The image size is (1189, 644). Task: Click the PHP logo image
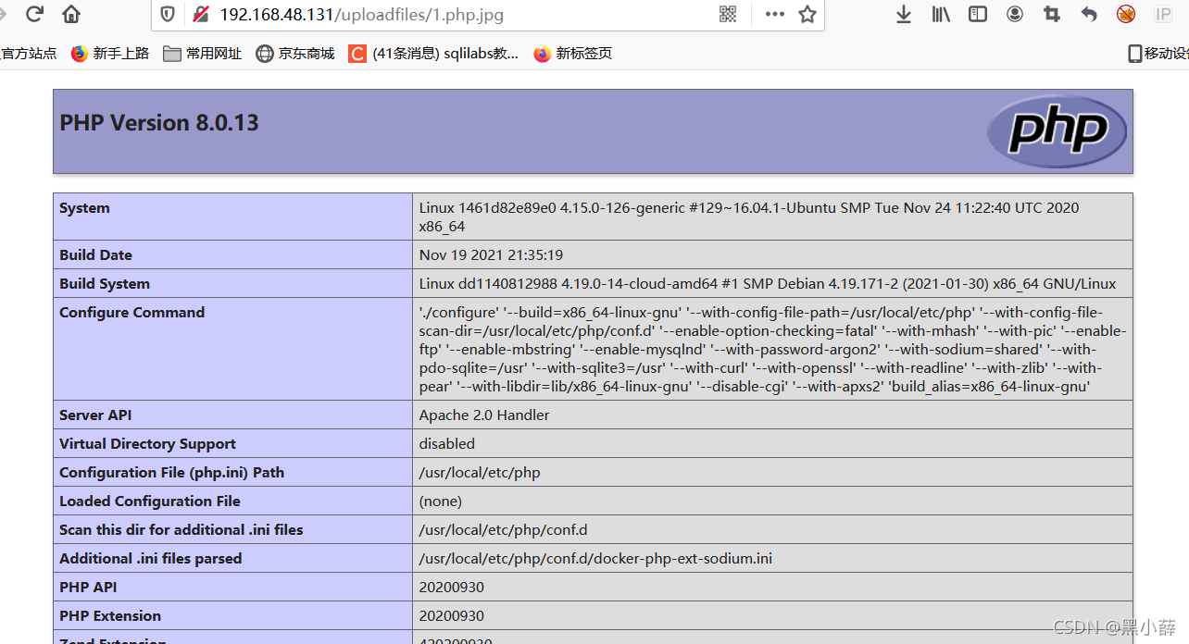click(x=1057, y=130)
